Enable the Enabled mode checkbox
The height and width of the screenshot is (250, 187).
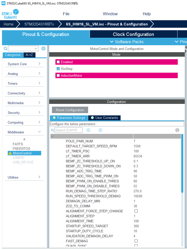[58, 62]
